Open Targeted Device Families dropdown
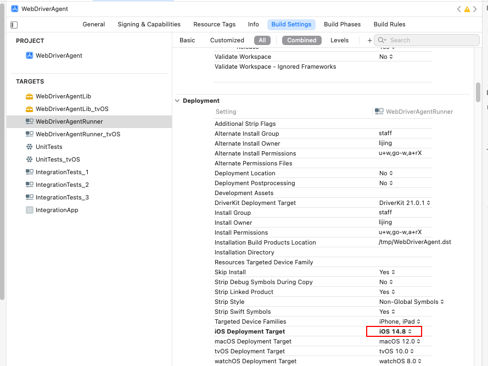Image resolution: width=488 pixels, height=366 pixels. [400, 321]
